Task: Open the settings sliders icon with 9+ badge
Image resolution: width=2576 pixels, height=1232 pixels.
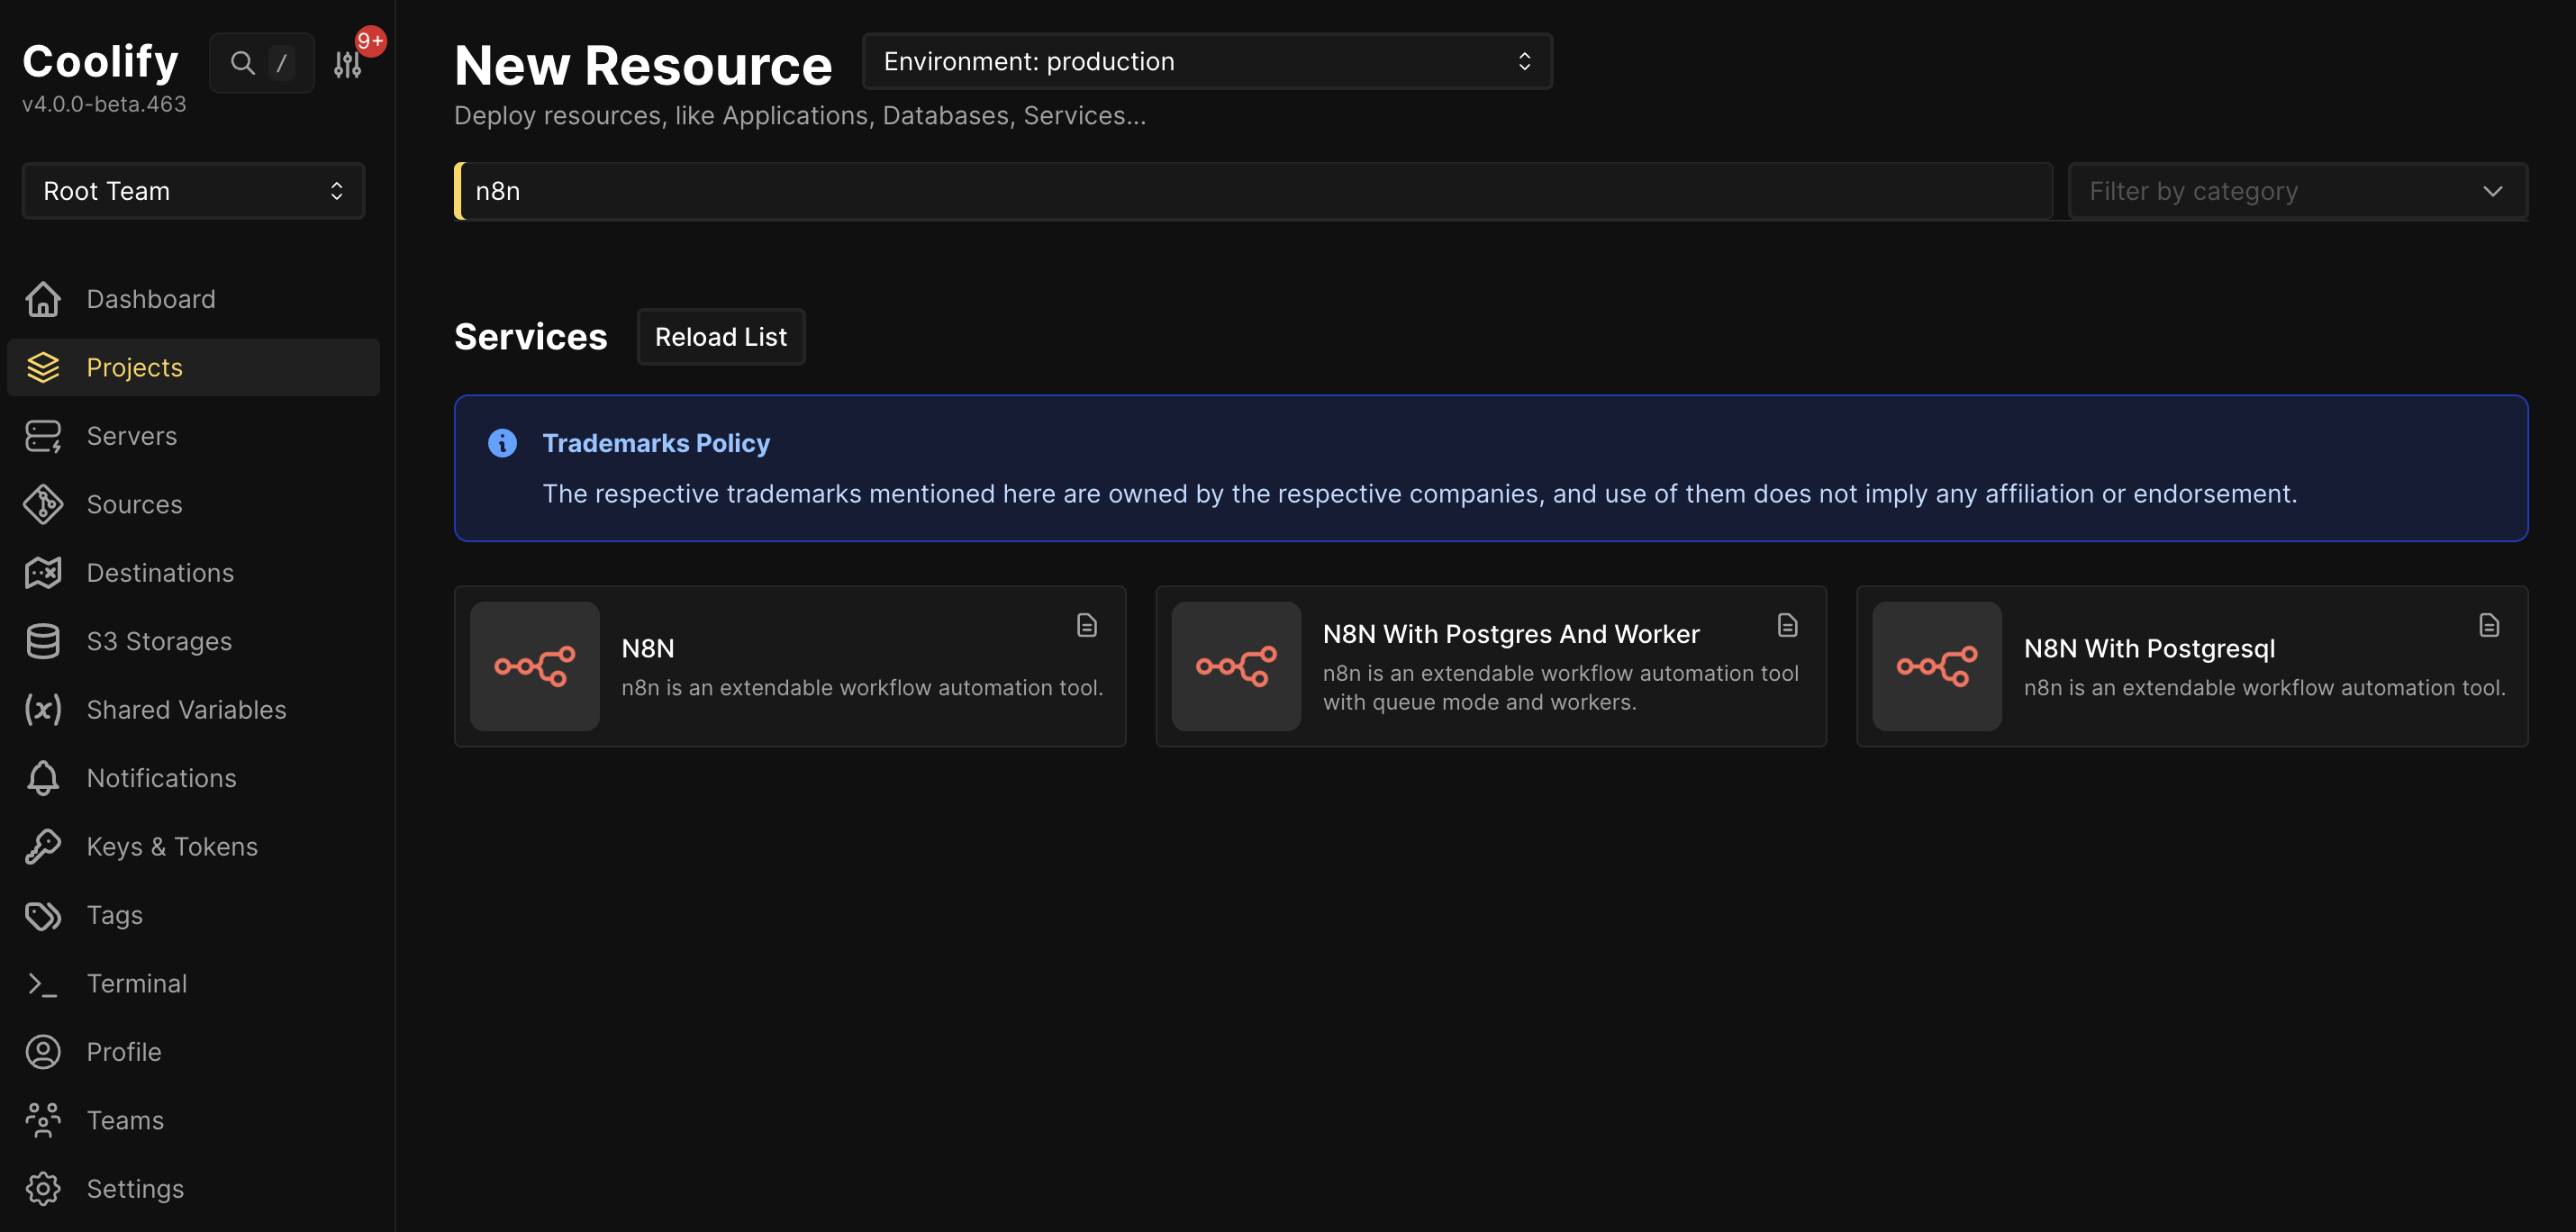Action: [348, 64]
